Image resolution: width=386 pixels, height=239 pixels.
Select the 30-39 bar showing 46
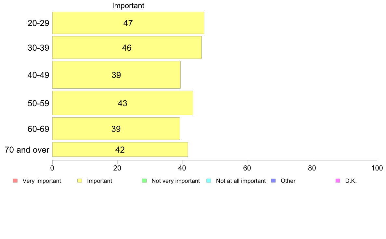[127, 47]
